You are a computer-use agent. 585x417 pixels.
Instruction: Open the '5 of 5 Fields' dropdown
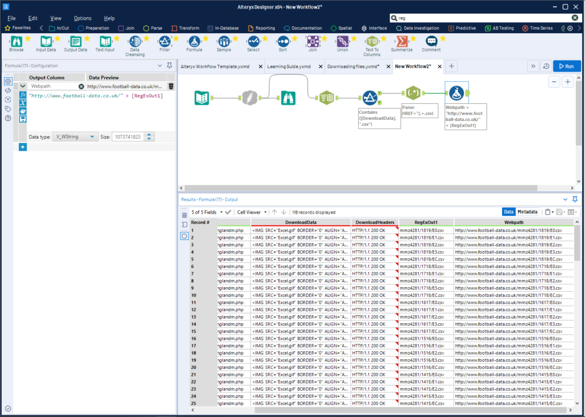(221, 212)
